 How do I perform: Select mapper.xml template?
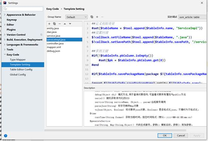point(54,47)
